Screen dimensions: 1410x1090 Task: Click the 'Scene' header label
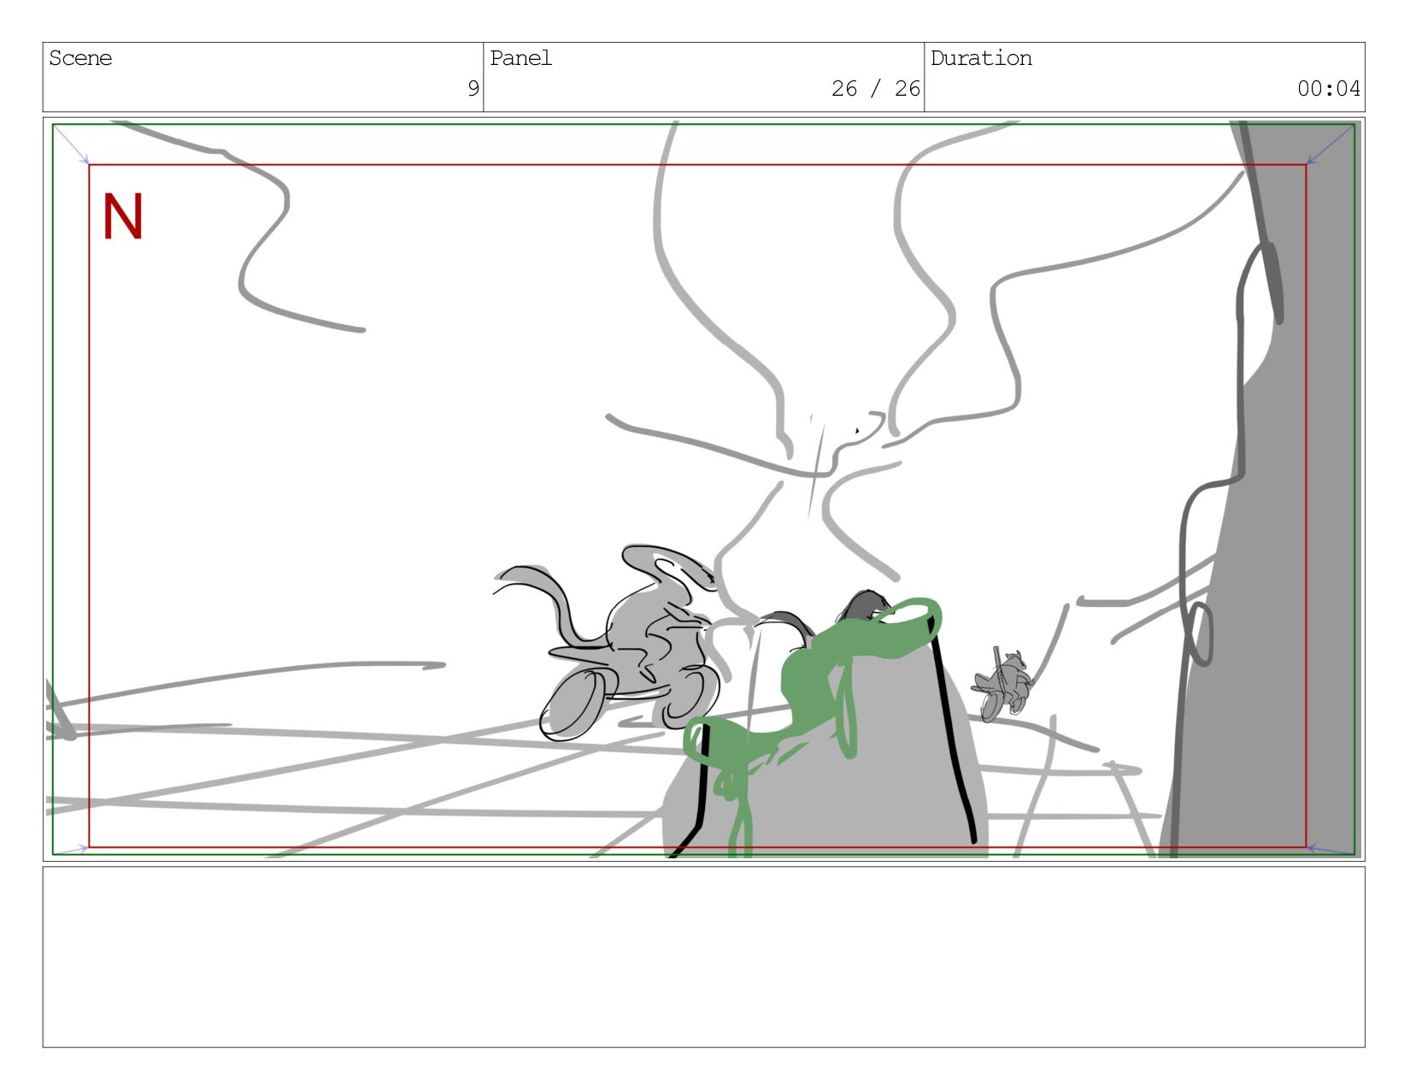pos(80,58)
